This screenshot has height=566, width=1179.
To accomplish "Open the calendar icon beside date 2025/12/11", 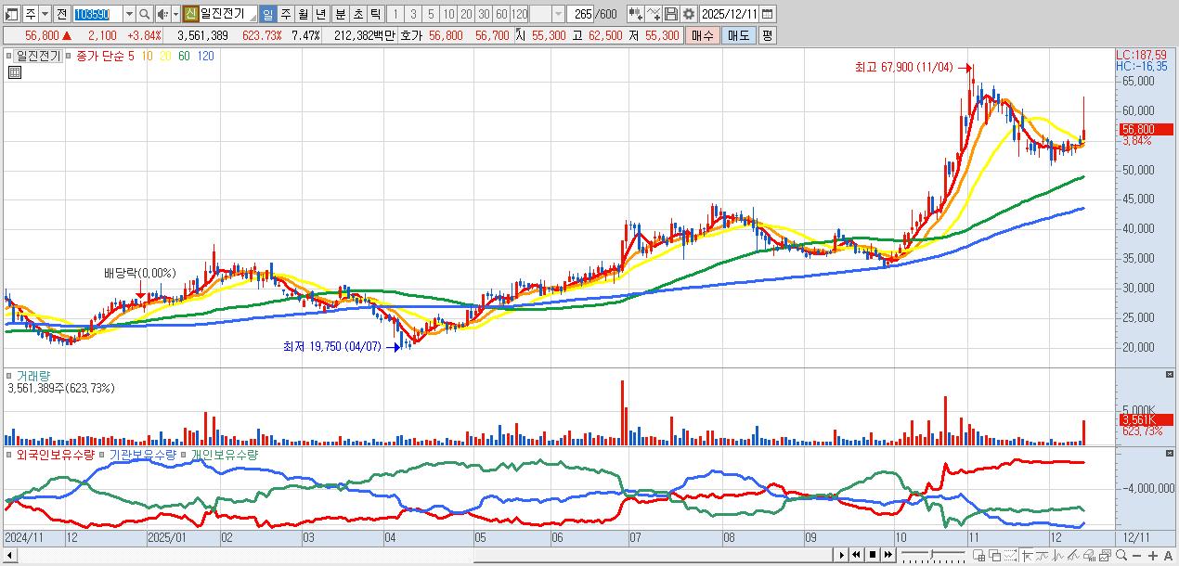I will click(768, 14).
